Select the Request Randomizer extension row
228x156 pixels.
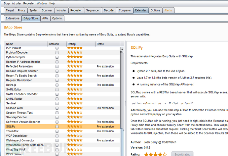point(62,80)
